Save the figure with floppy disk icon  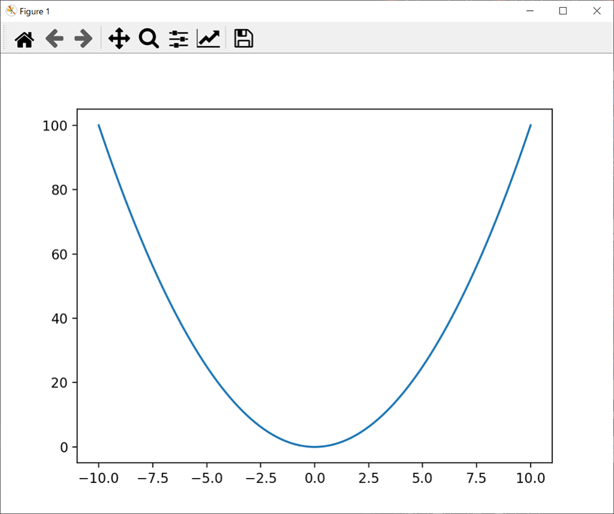[243, 39]
